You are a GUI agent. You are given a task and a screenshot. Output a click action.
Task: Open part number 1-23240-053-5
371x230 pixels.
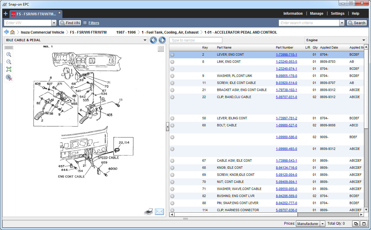point(286,62)
